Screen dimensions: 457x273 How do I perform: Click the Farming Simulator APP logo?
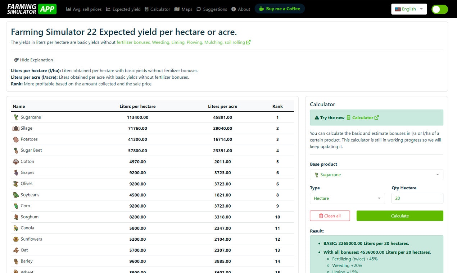point(32,9)
